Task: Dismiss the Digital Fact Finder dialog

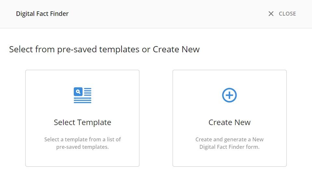Action: pos(282,14)
